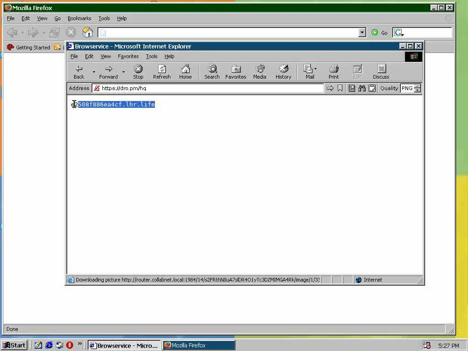The image size is (468, 351).
Task: Open the Internet Explorer Tools menu
Action: [x=152, y=56]
